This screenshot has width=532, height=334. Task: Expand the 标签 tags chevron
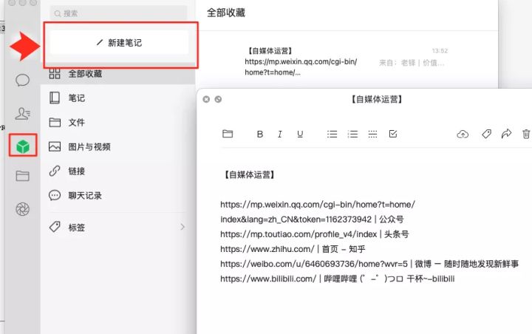(183, 227)
